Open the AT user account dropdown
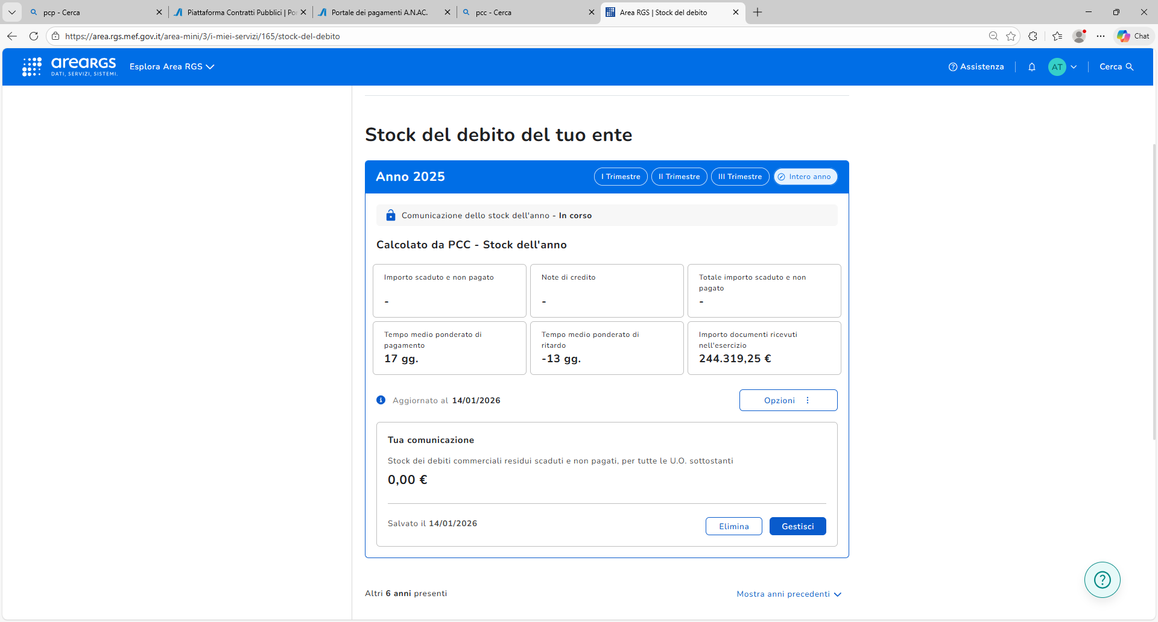The image size is (1158, 622). 1063,67
